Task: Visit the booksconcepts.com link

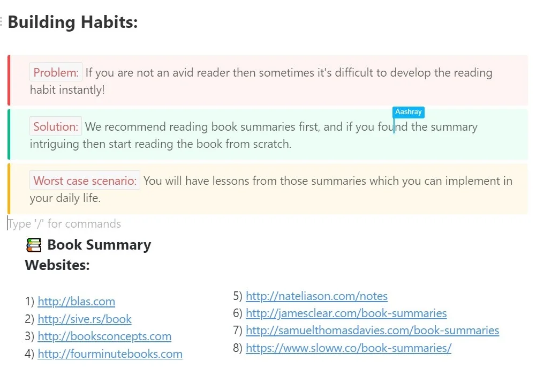Action: tap(104, 337)
